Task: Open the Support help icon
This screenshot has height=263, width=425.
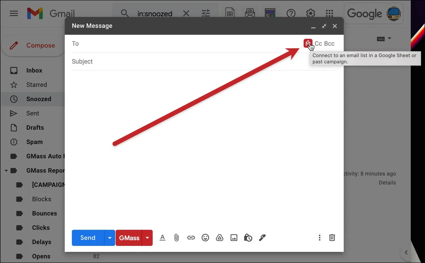Action: (x=291, y=13)
